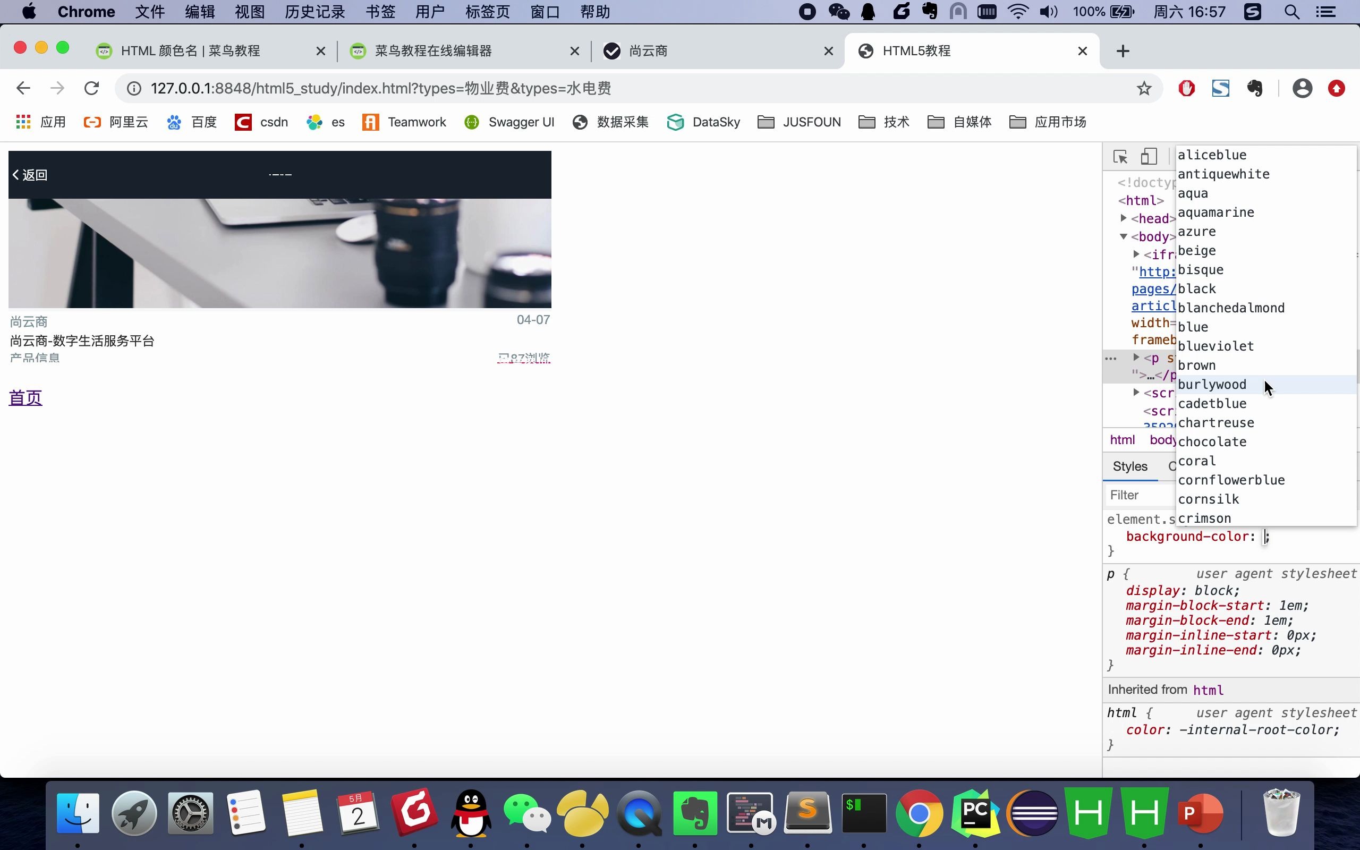Click the 返回 back button on the page
This screenshot has width=1360, height=850.
tap(30, 174)
